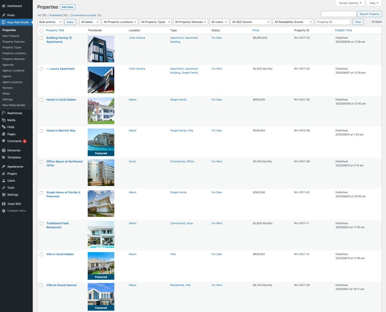This screenshot has width=386, height=312.
Task: Open Property Features submenu item
Action: 14,42
